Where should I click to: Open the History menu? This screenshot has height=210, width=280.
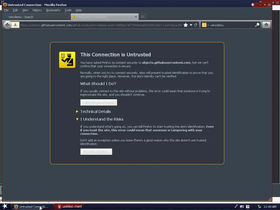pos(37,10)
